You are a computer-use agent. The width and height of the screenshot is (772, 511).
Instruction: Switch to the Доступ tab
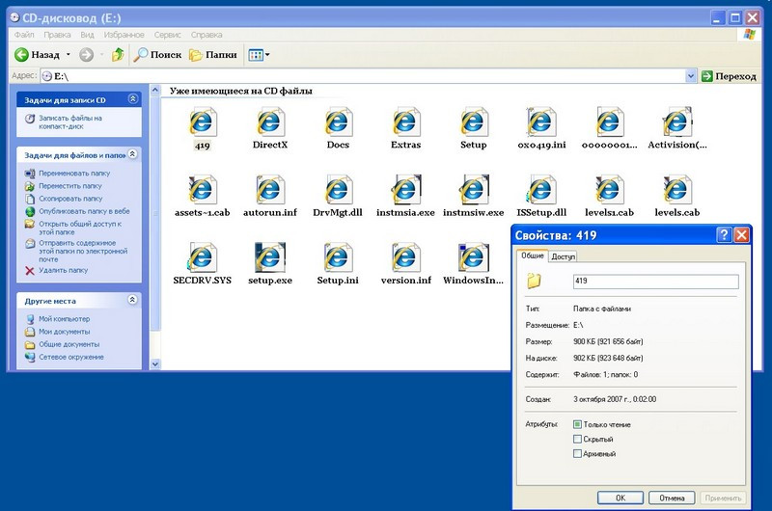coord(563,256)
